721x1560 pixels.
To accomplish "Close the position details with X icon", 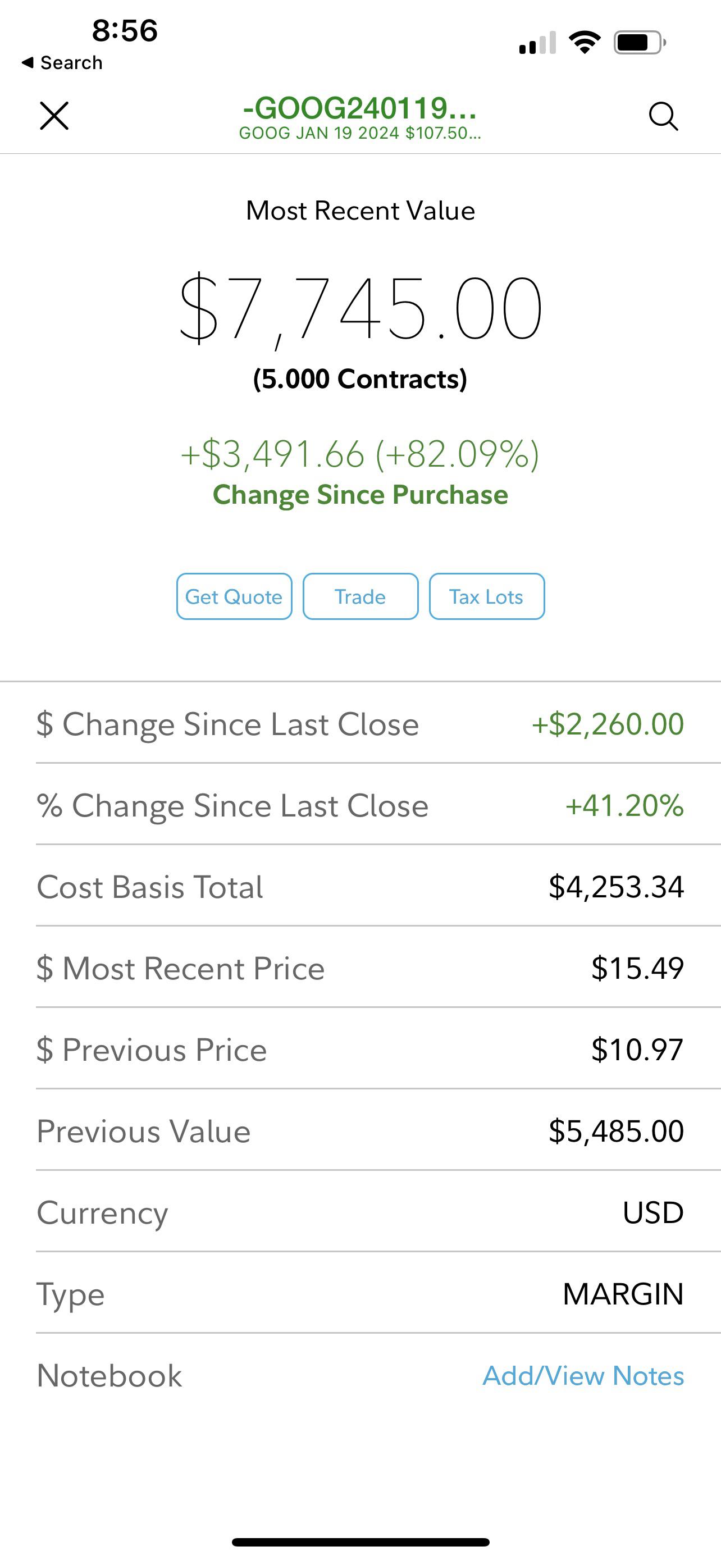I will [54, 116].
